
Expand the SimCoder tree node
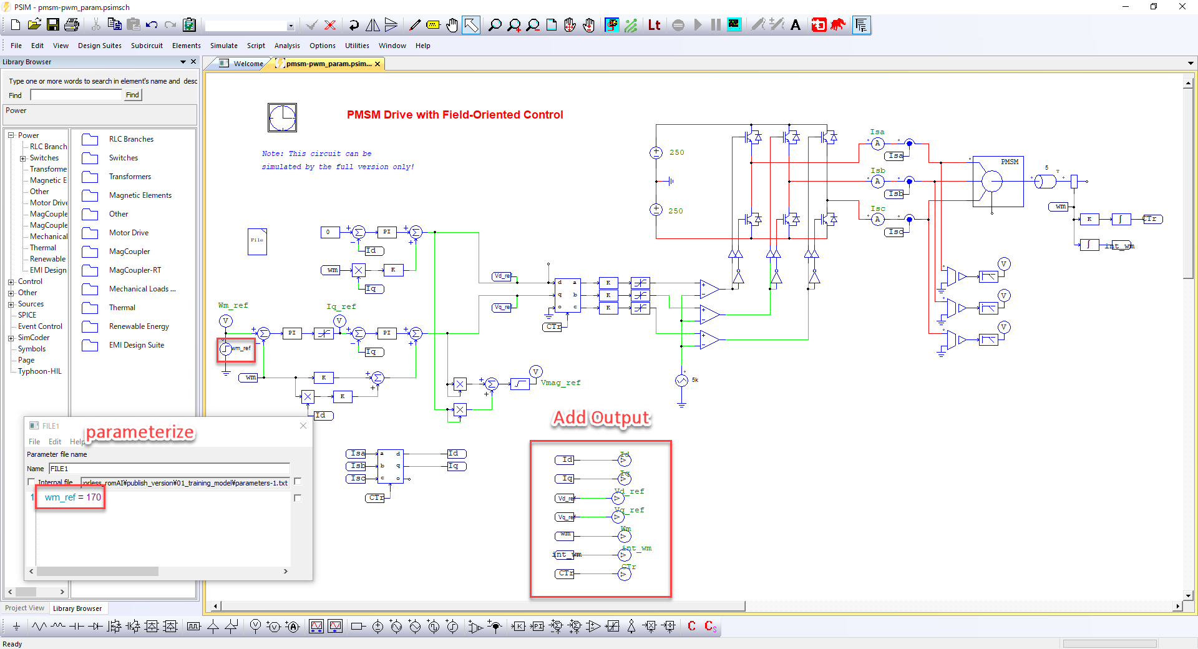[x=11, y=338]
